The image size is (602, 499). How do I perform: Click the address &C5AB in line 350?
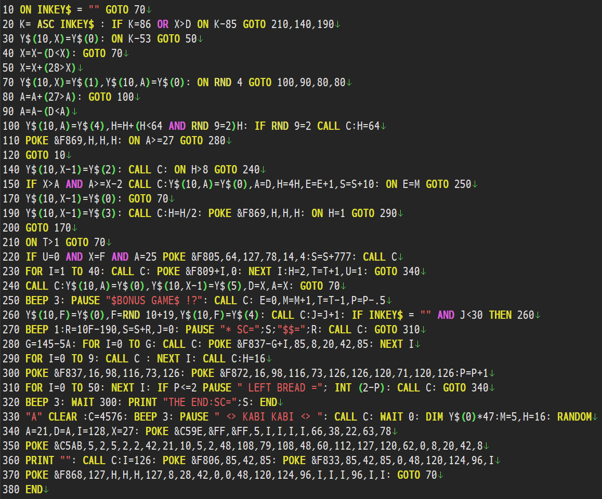tap(68, 446)
